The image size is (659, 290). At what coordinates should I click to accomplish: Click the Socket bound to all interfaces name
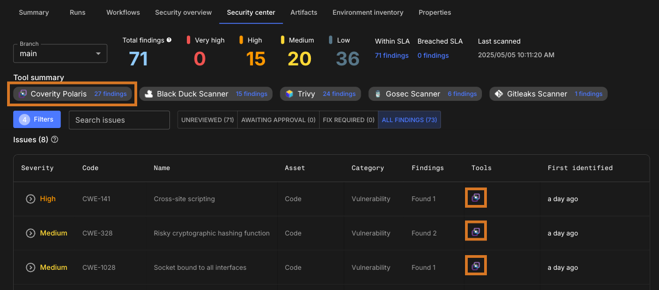click(200, 268)
